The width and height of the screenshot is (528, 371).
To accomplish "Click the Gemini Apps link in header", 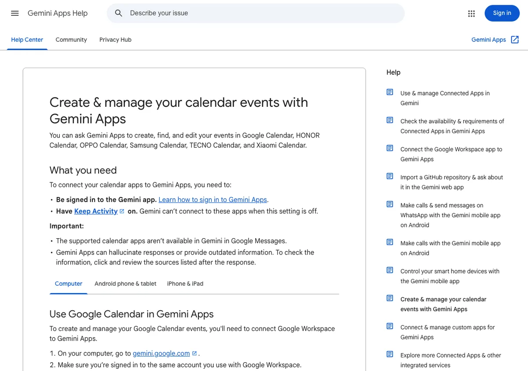I will (489, 40).
